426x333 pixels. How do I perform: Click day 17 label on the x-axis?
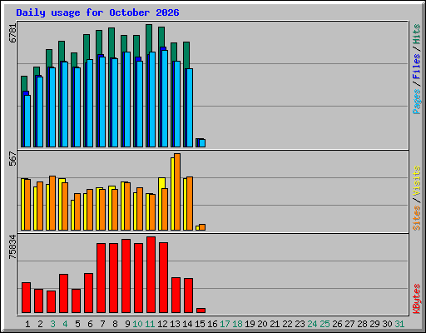(x=225, y=324)
